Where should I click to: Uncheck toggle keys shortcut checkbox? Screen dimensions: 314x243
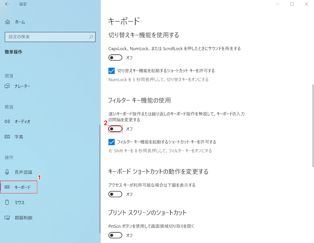(112, 71)
